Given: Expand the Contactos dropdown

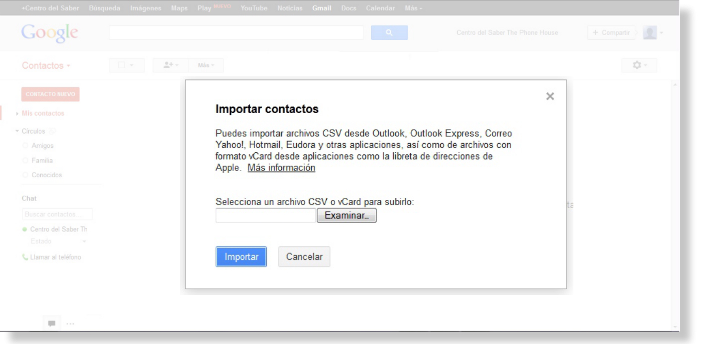Looking at the screenshot, I should pyautogui.click(x=46, y=66).
